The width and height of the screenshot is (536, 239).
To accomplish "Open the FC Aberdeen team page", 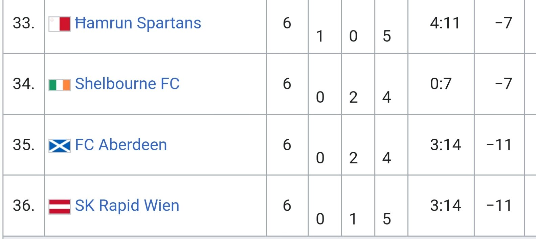I will coord(121,145).
